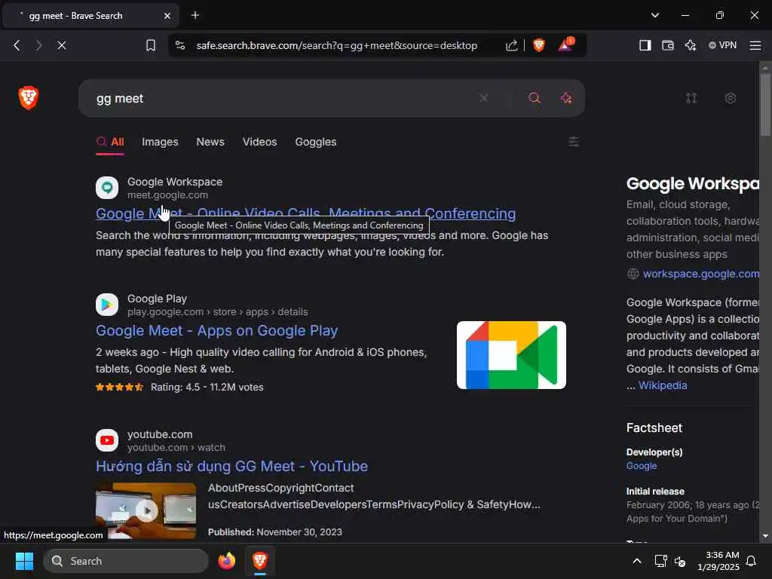Image resolution: width=772 pixels, height=579 pixels.
Task: Open search filters icon beside tabs
Action: 574,142
